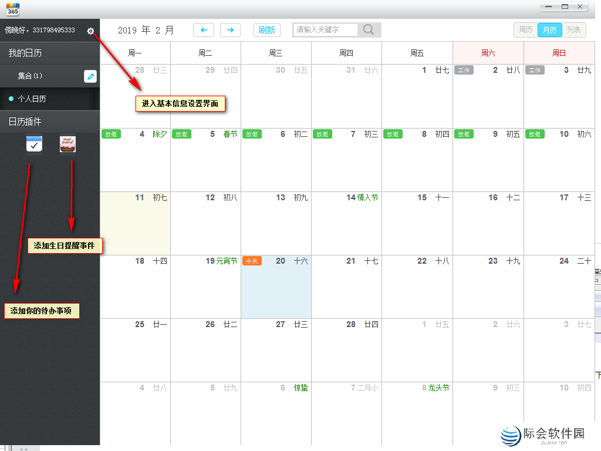Screen dimensions: 601x451
Task: Switch to 月历 month view
Action: pos(549,30)
